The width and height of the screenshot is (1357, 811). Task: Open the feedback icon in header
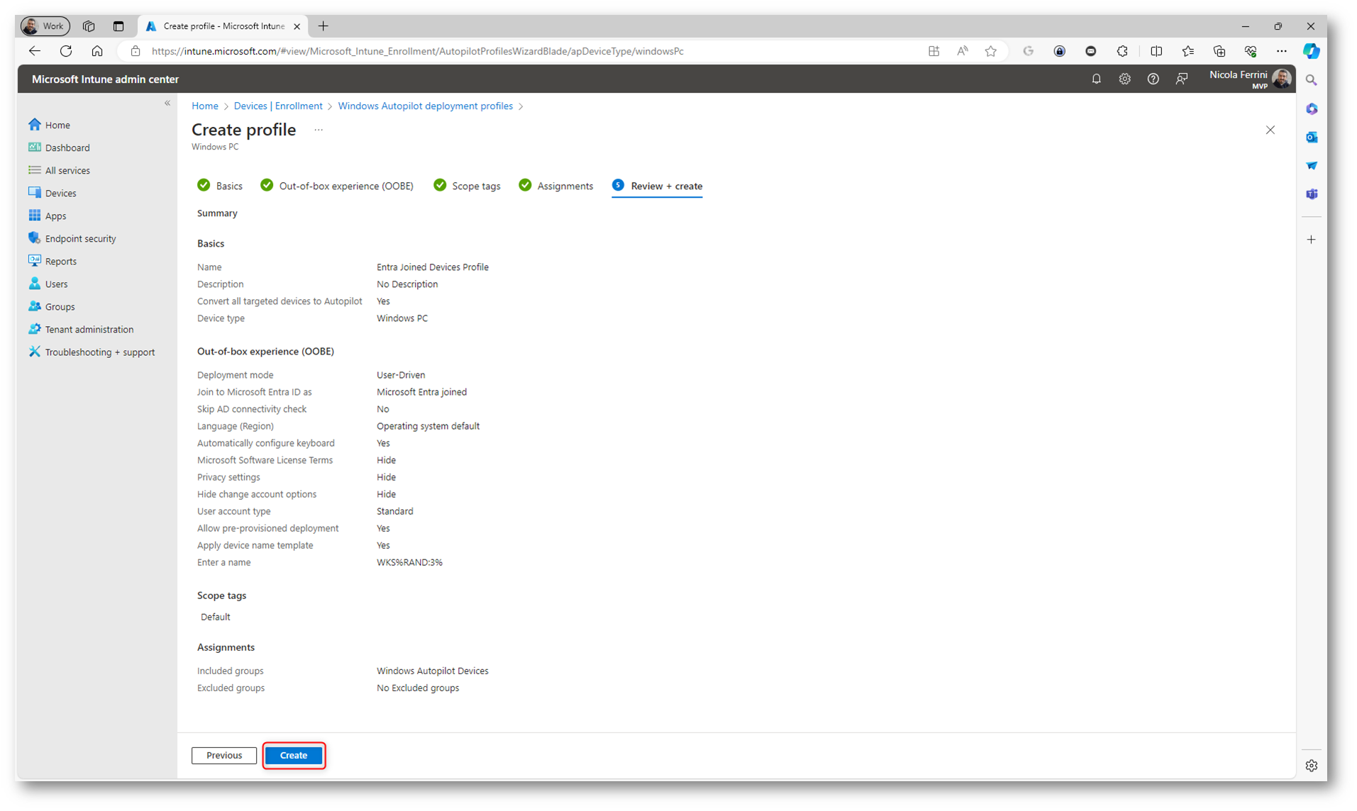(x=1181, y=79)
